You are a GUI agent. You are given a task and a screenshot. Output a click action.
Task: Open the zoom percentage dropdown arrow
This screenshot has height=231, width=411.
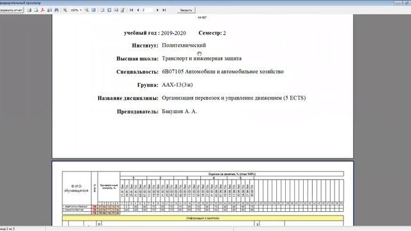coord(81,10)
